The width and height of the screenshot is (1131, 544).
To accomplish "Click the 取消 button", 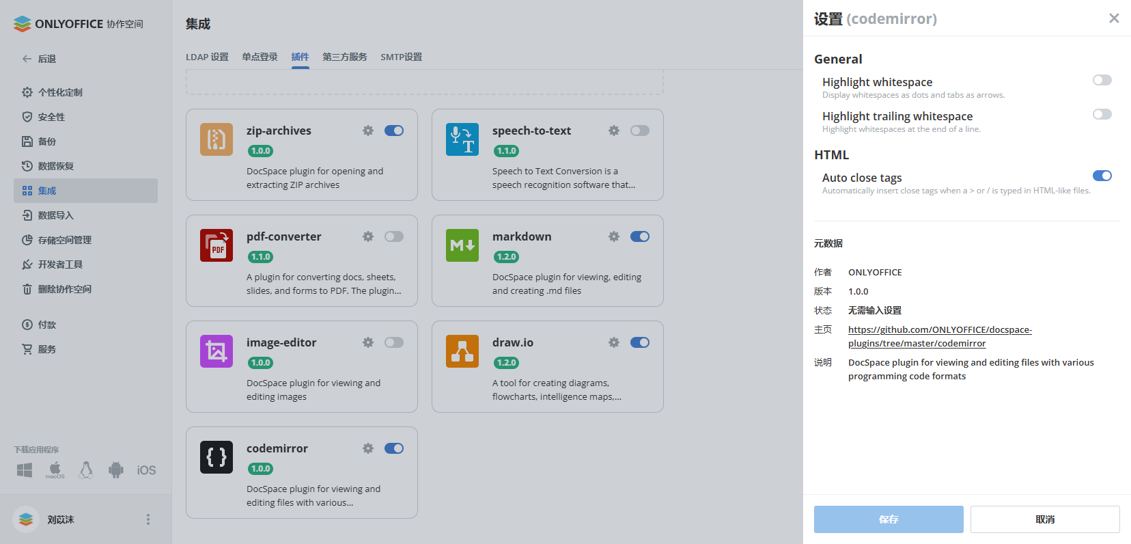I will [x=1045, y=519].
